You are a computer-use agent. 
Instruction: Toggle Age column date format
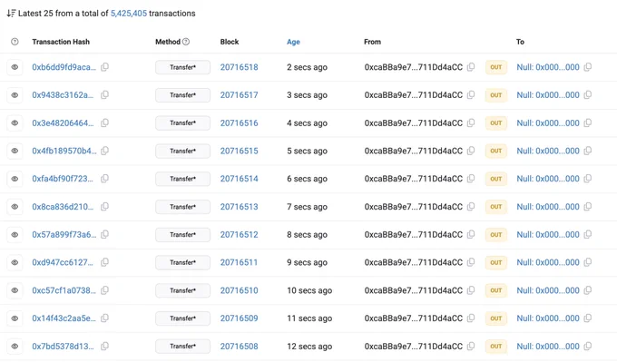(293, 42)
